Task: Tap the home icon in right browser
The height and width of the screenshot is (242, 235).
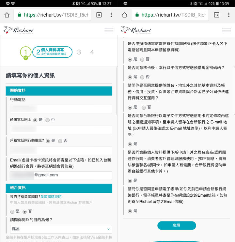Action: pos(124,15)
